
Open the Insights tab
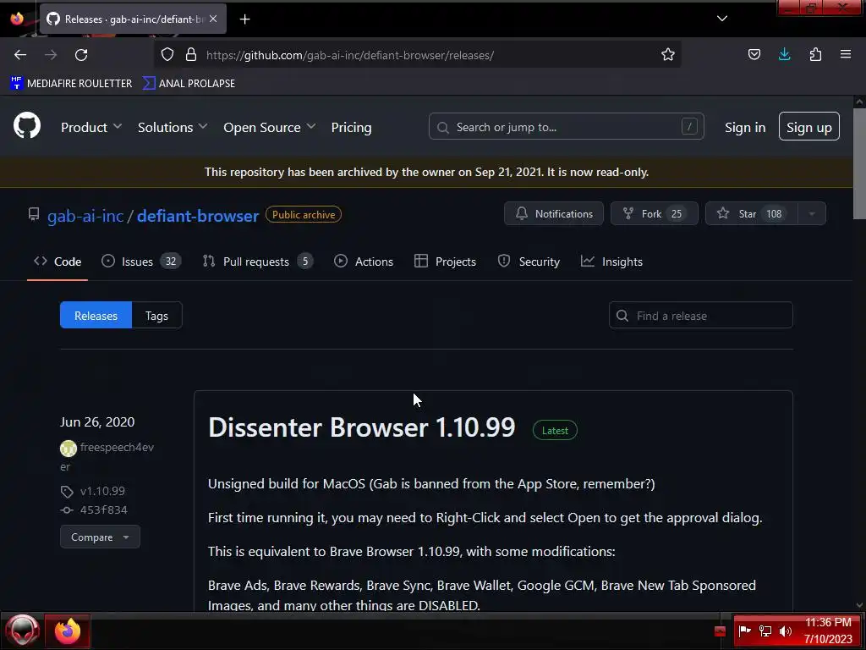(611, 262)
